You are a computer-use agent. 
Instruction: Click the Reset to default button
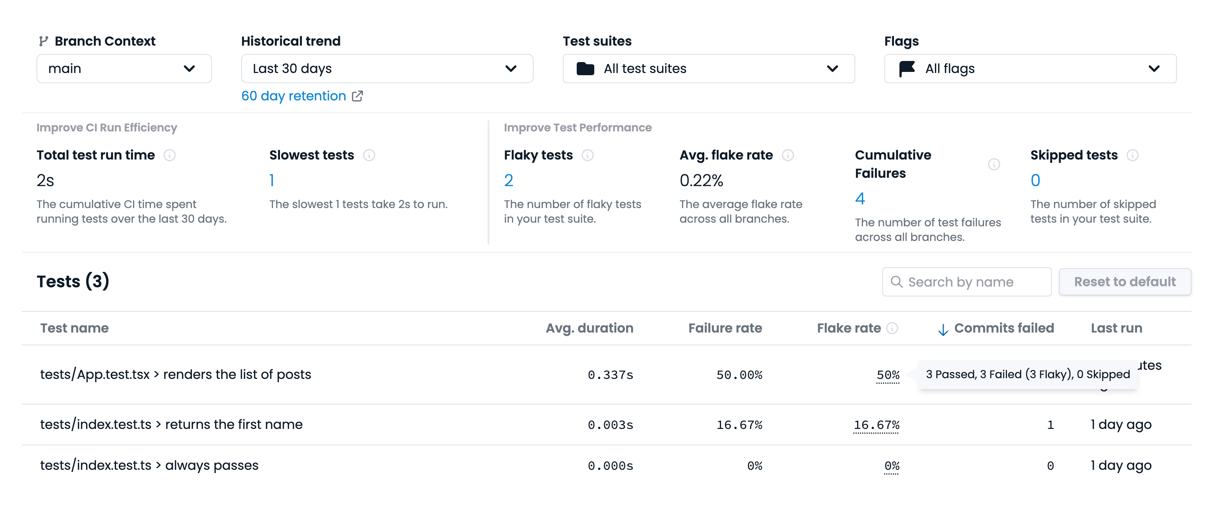coord(1125,282)
